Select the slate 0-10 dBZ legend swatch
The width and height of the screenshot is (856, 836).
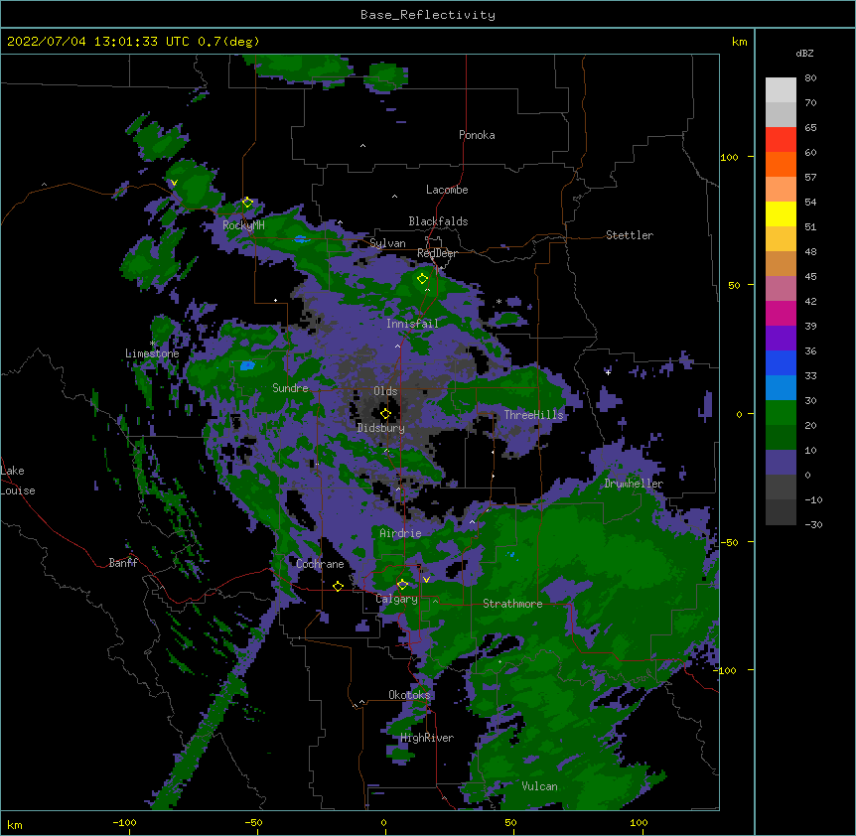click(x=781, y=463)
